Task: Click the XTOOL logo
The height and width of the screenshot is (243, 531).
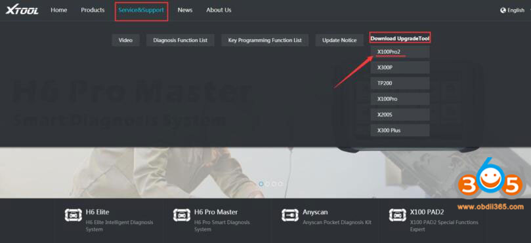Action: pos(22,9)
